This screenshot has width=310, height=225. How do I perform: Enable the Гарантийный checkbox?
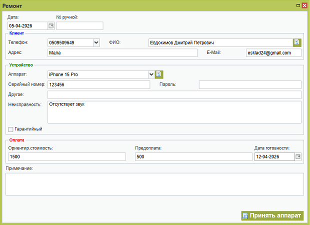(x=11, y=129)
